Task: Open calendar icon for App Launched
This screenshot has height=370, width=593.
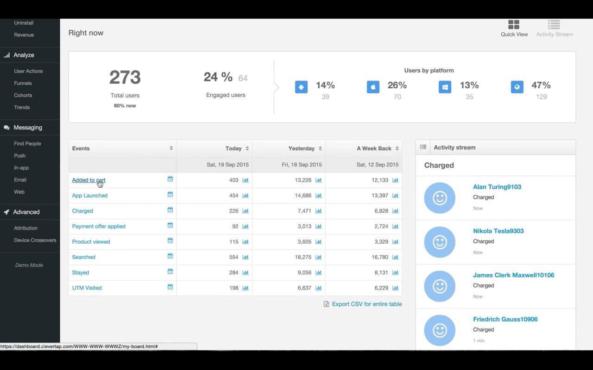Action: (x=170, y=195)
